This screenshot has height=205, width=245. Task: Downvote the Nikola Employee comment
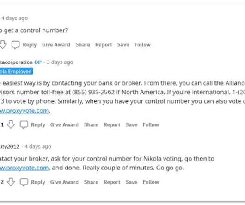coord(11,124)
